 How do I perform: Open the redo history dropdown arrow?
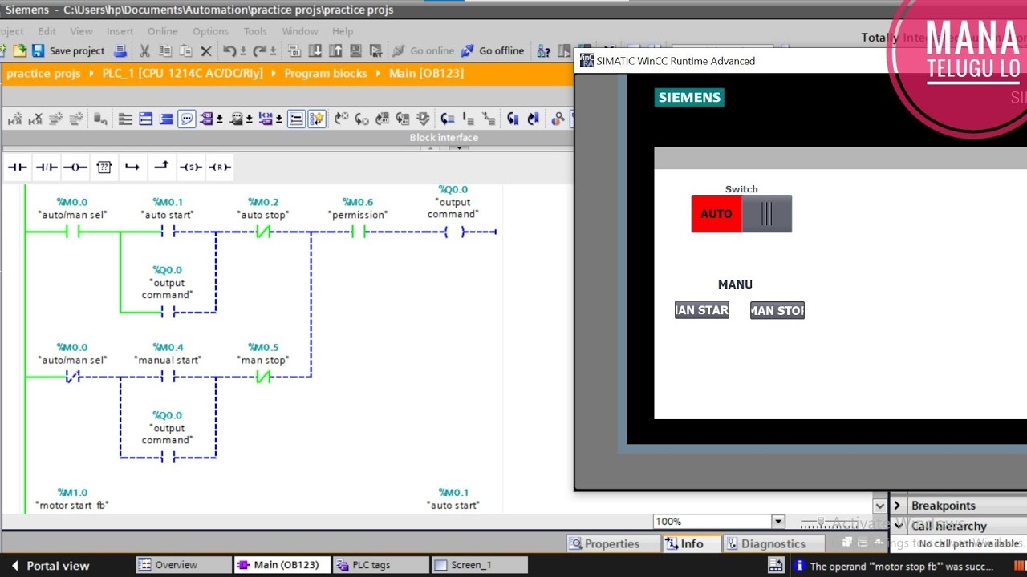coord(273,51)
